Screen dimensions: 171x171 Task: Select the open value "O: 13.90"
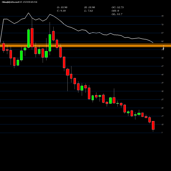(62, 8)
